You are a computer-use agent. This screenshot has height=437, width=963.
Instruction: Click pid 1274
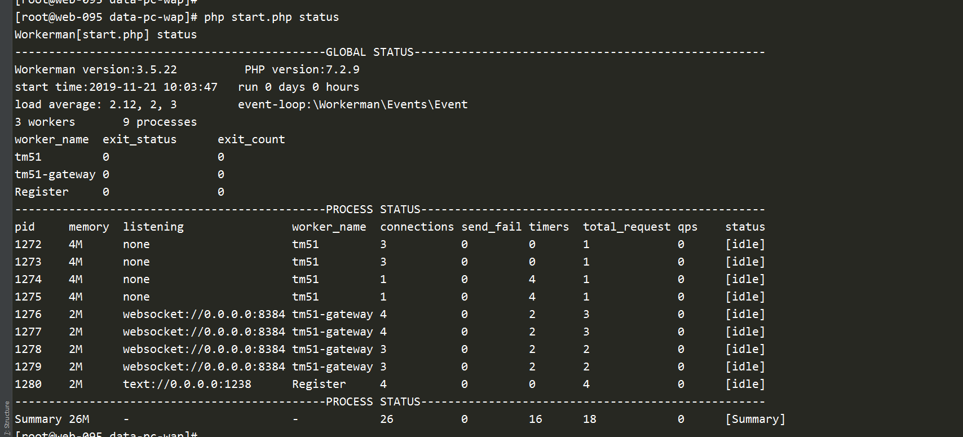[x=28, y=279]
